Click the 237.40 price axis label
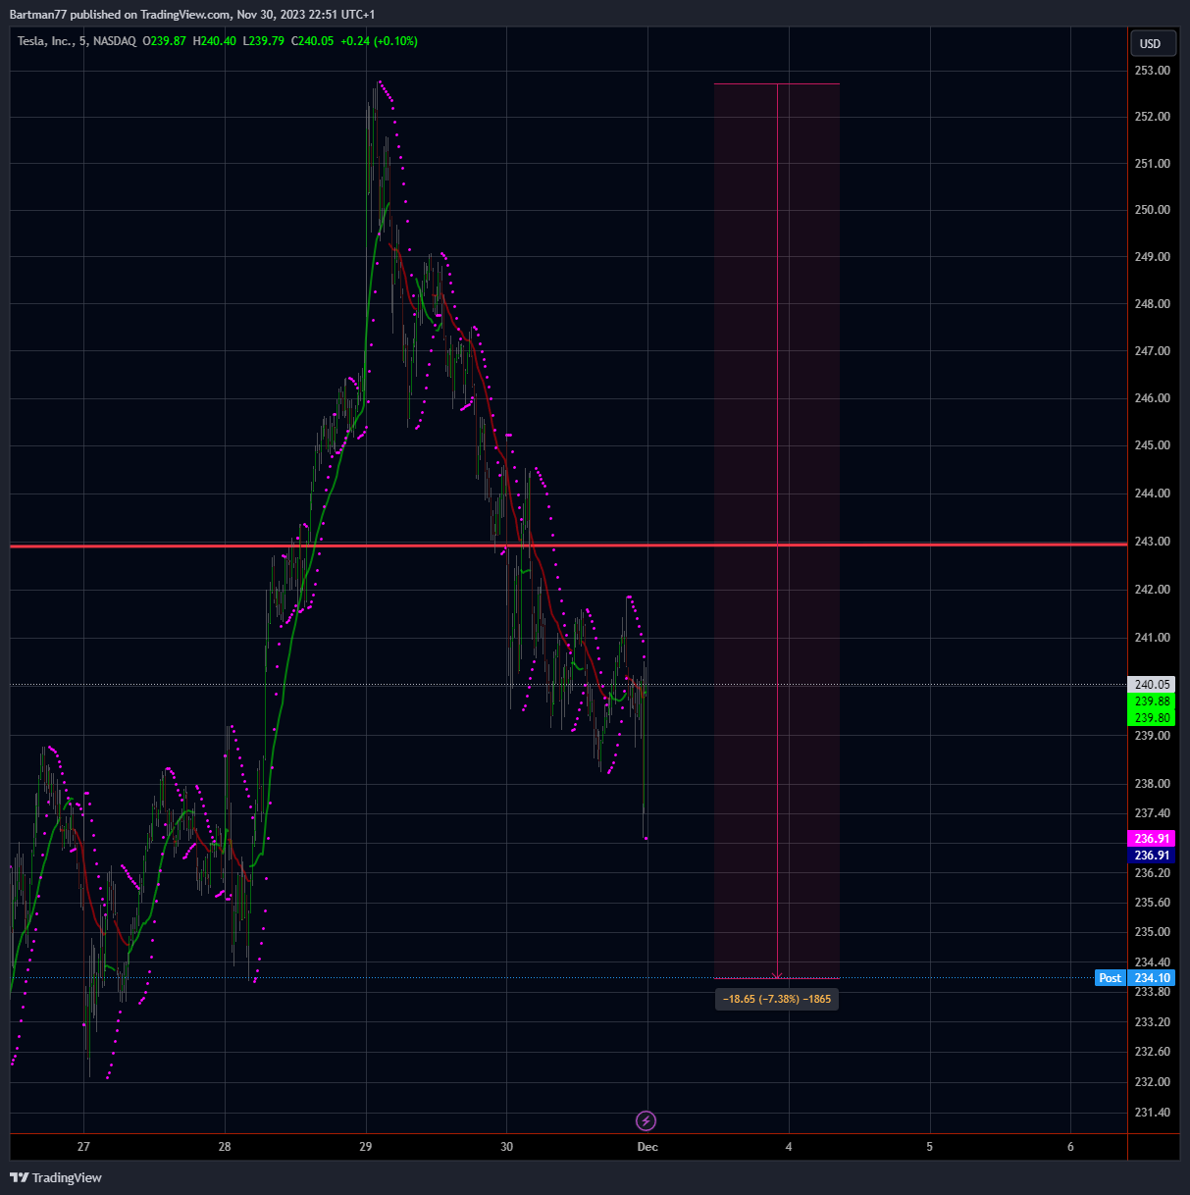This screenshot has width=1190, height=1195. pyautogui.click(x=1152, y=813)
